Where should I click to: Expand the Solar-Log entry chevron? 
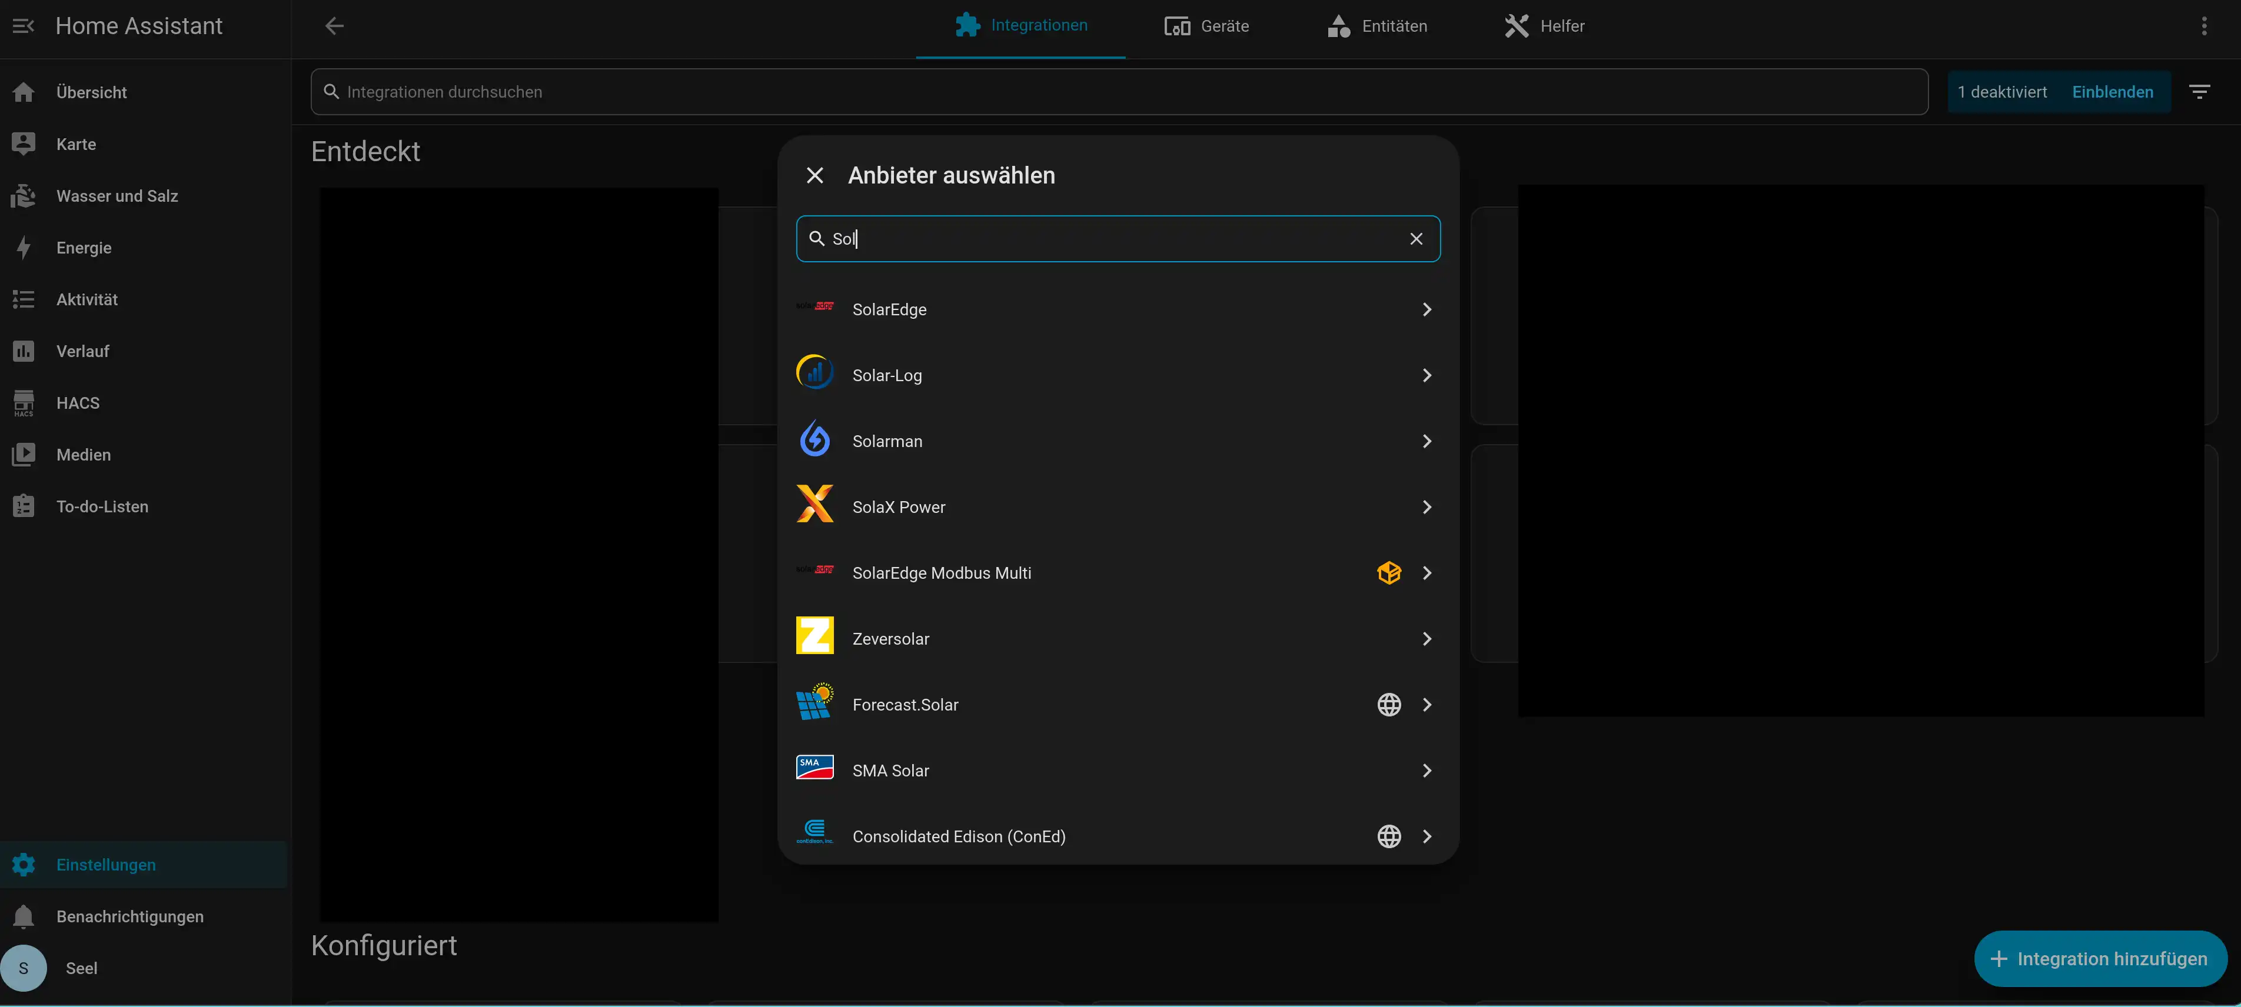click(x=1426, y=376)
